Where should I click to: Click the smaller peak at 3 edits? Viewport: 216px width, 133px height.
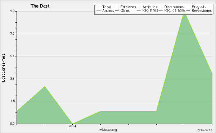[45, 86]
